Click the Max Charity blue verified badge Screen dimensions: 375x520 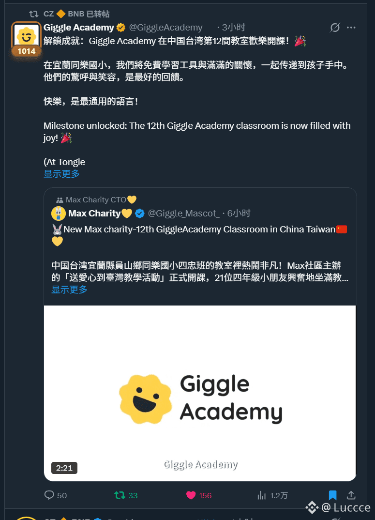pos(140,213)
